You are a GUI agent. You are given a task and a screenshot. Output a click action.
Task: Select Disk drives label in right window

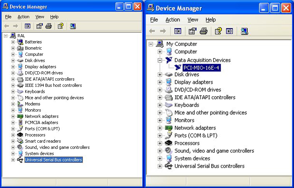[x=187, y=74]
